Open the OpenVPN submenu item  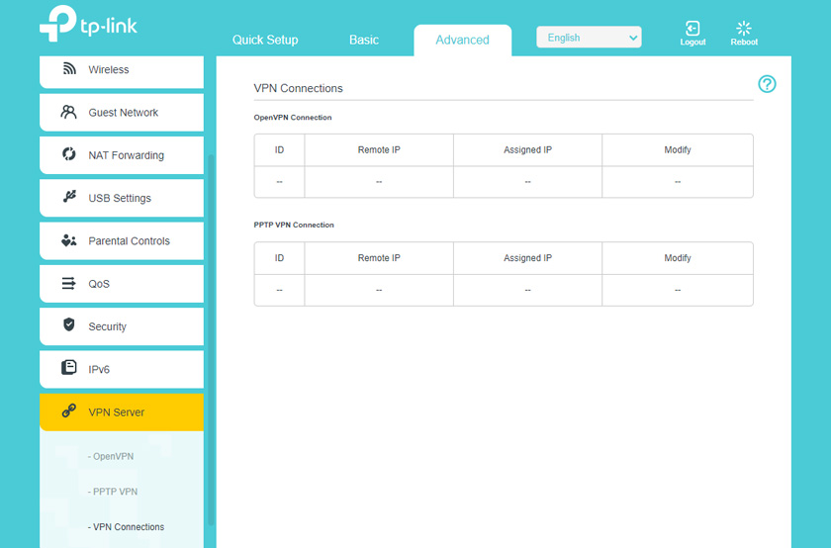point(113,456)
